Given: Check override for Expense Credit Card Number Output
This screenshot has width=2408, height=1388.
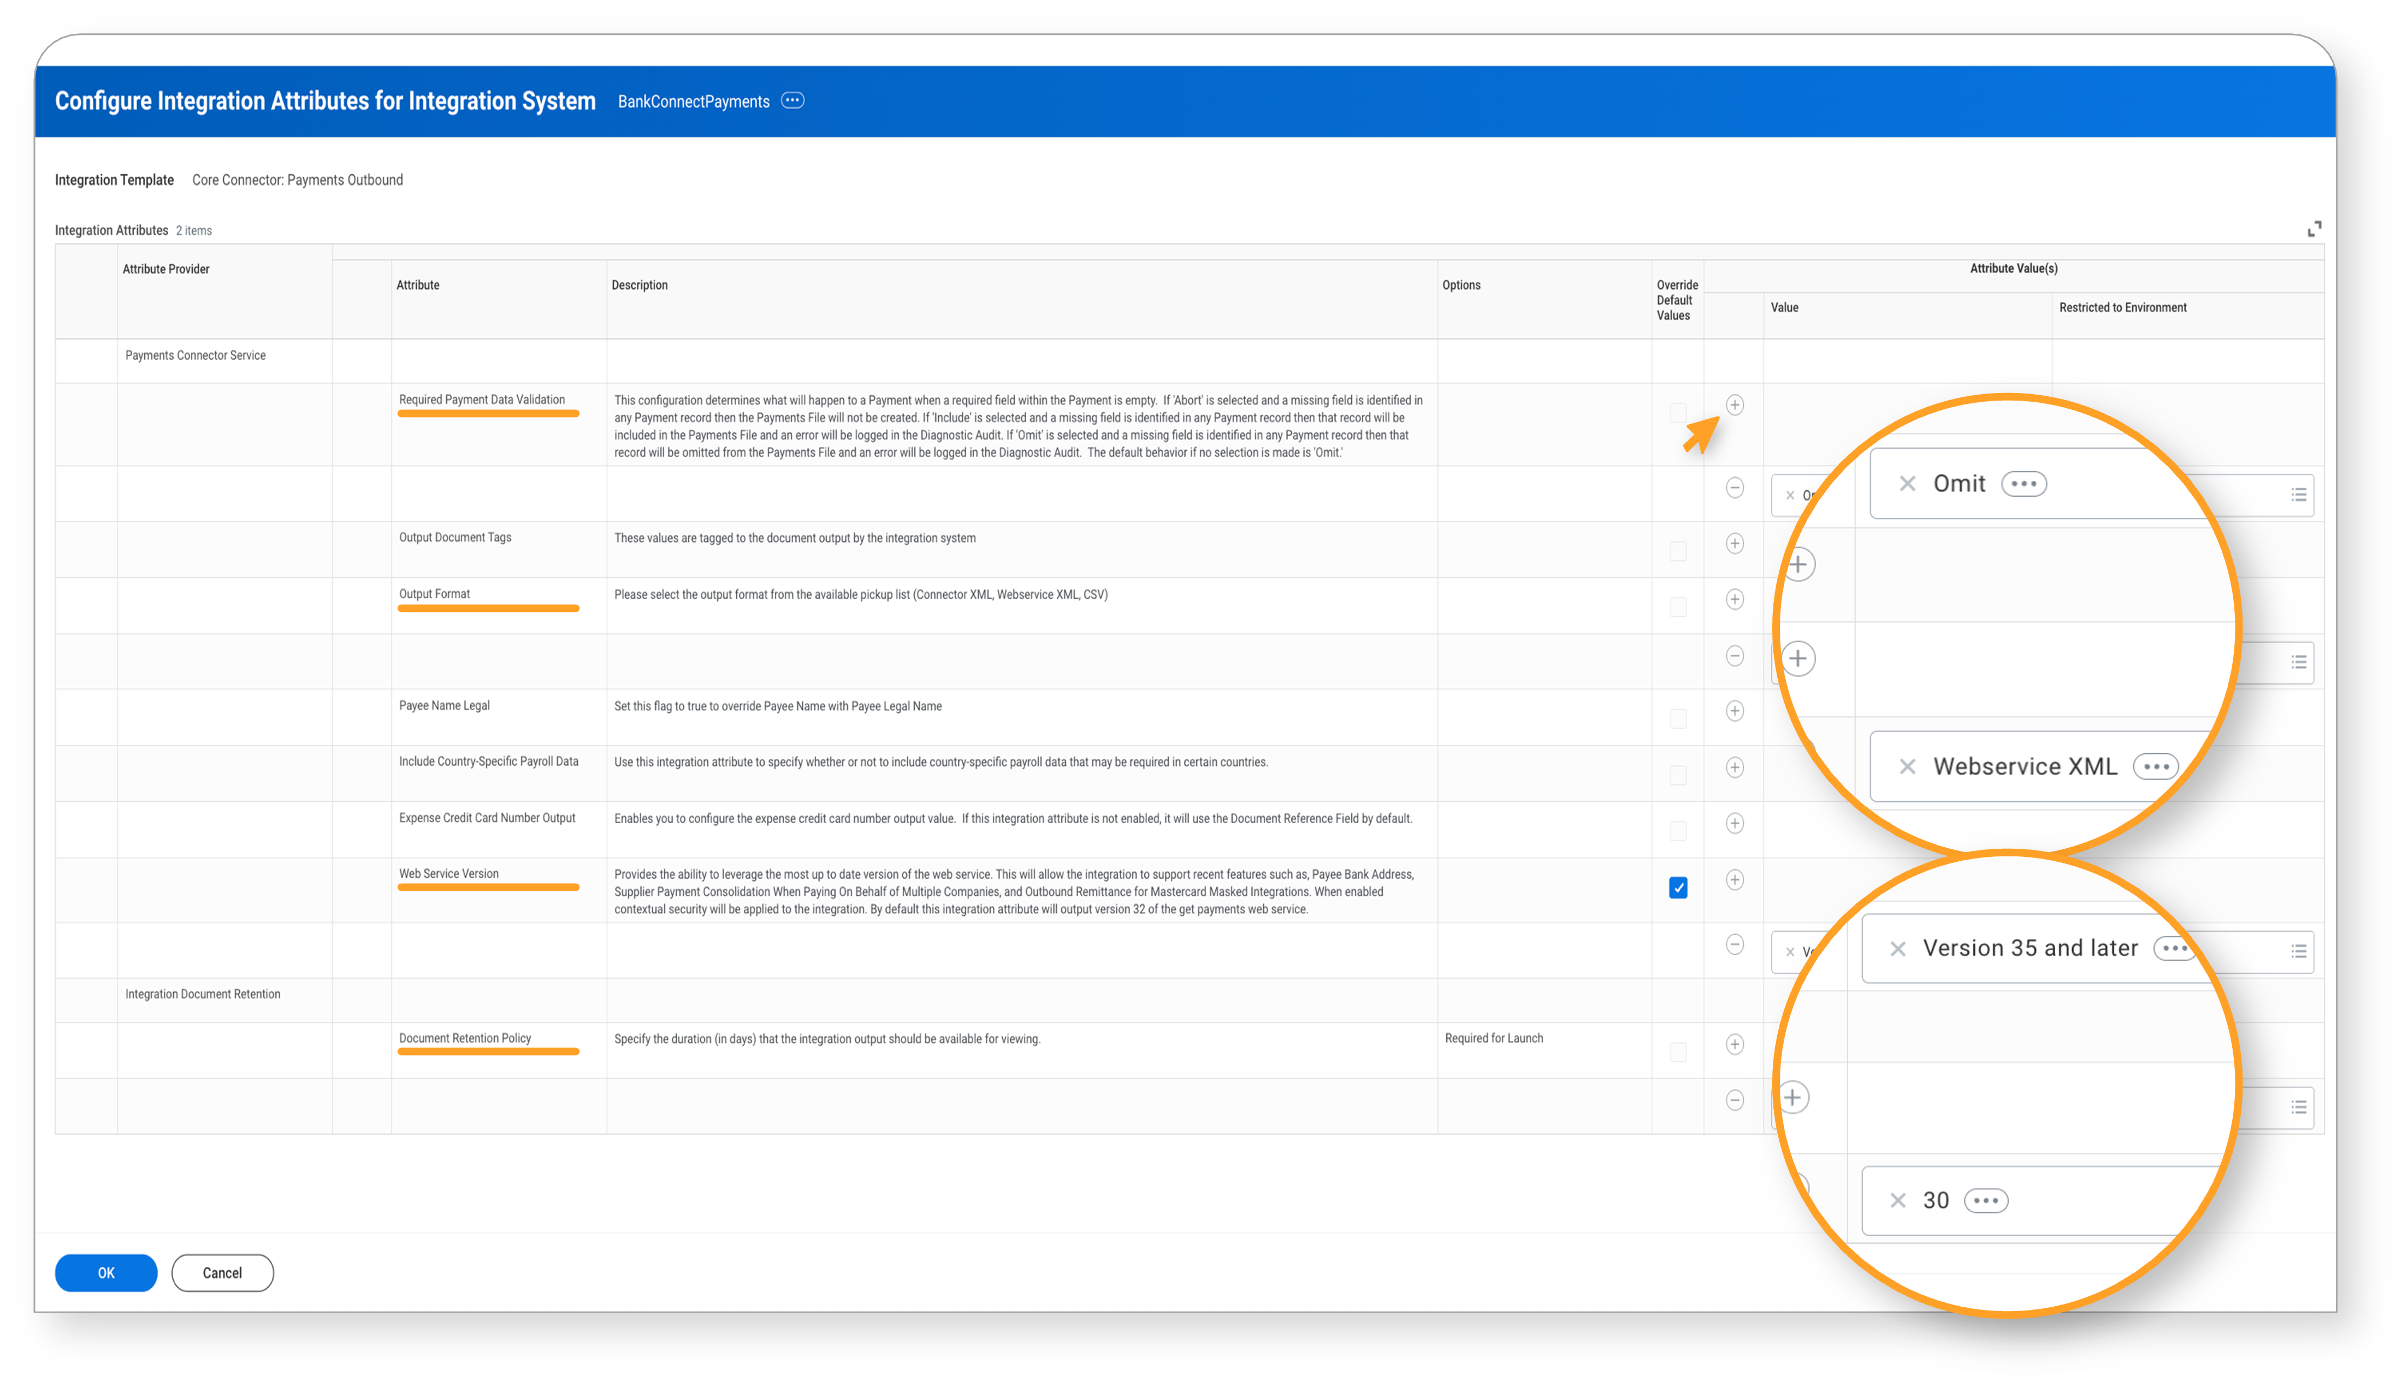Looking at the screenshot, I should [1677, 831].
